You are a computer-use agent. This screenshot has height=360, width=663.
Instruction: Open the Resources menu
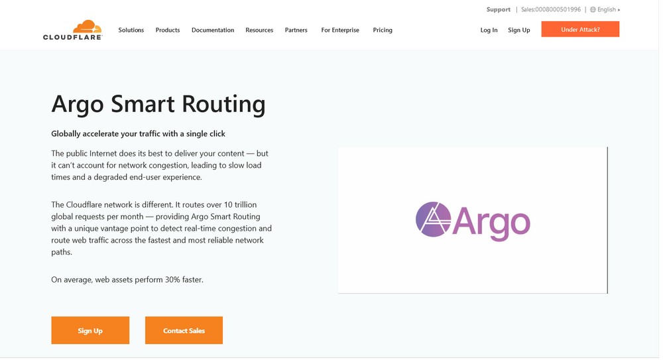(x=259, y=30)
